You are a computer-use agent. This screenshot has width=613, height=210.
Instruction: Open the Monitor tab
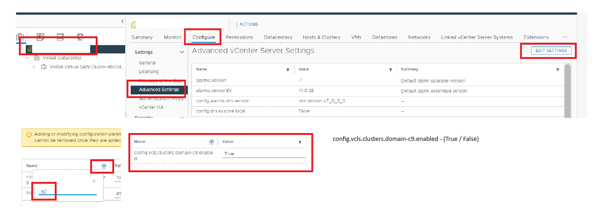[173, 37]
